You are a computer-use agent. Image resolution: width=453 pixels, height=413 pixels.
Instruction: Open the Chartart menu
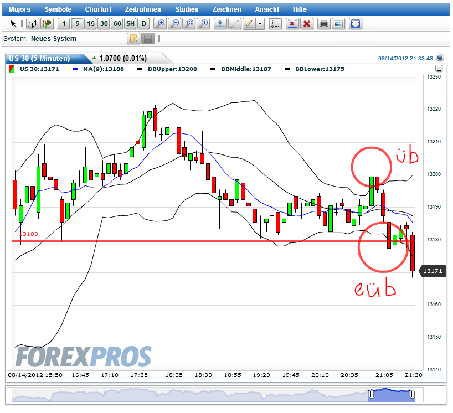[98, 9]
